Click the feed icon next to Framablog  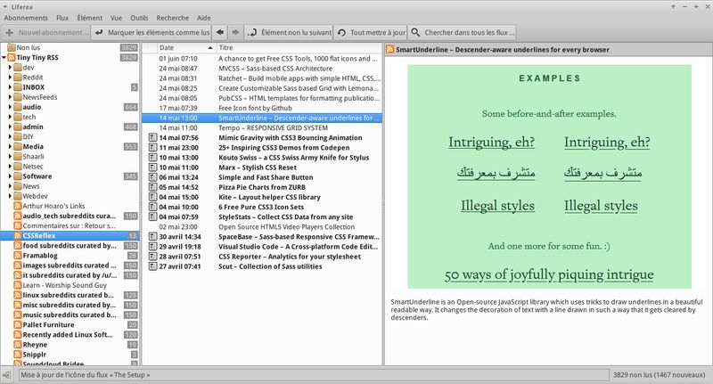pyautogui.click(x=18, y=256)
